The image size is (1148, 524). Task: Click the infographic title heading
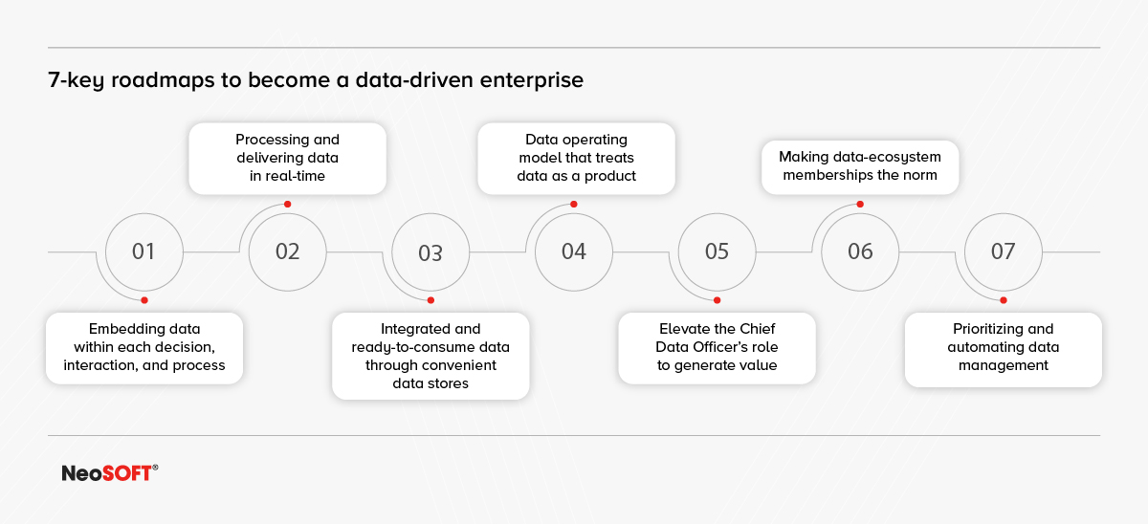316,80
